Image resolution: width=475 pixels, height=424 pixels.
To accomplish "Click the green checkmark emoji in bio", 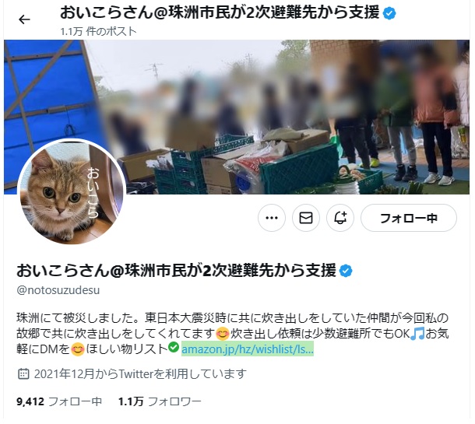I will (x=174, y=347).
